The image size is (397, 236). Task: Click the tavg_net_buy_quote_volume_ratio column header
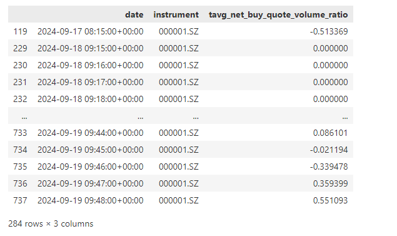(278, 15)
